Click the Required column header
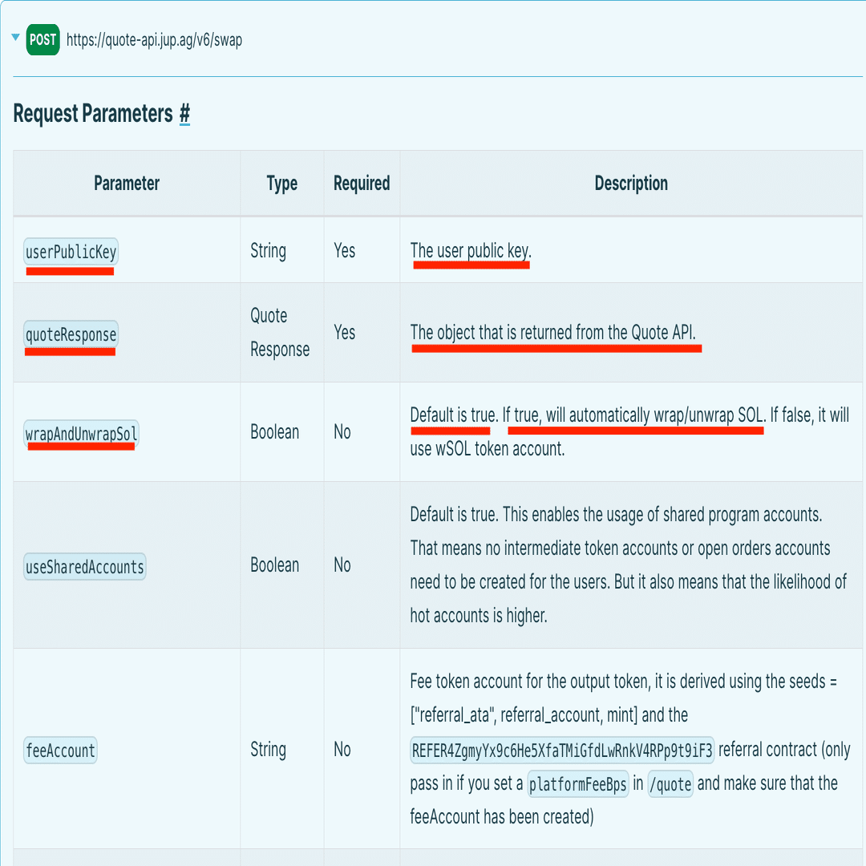Viewport: 866px width, 866px height. [362, 184]
